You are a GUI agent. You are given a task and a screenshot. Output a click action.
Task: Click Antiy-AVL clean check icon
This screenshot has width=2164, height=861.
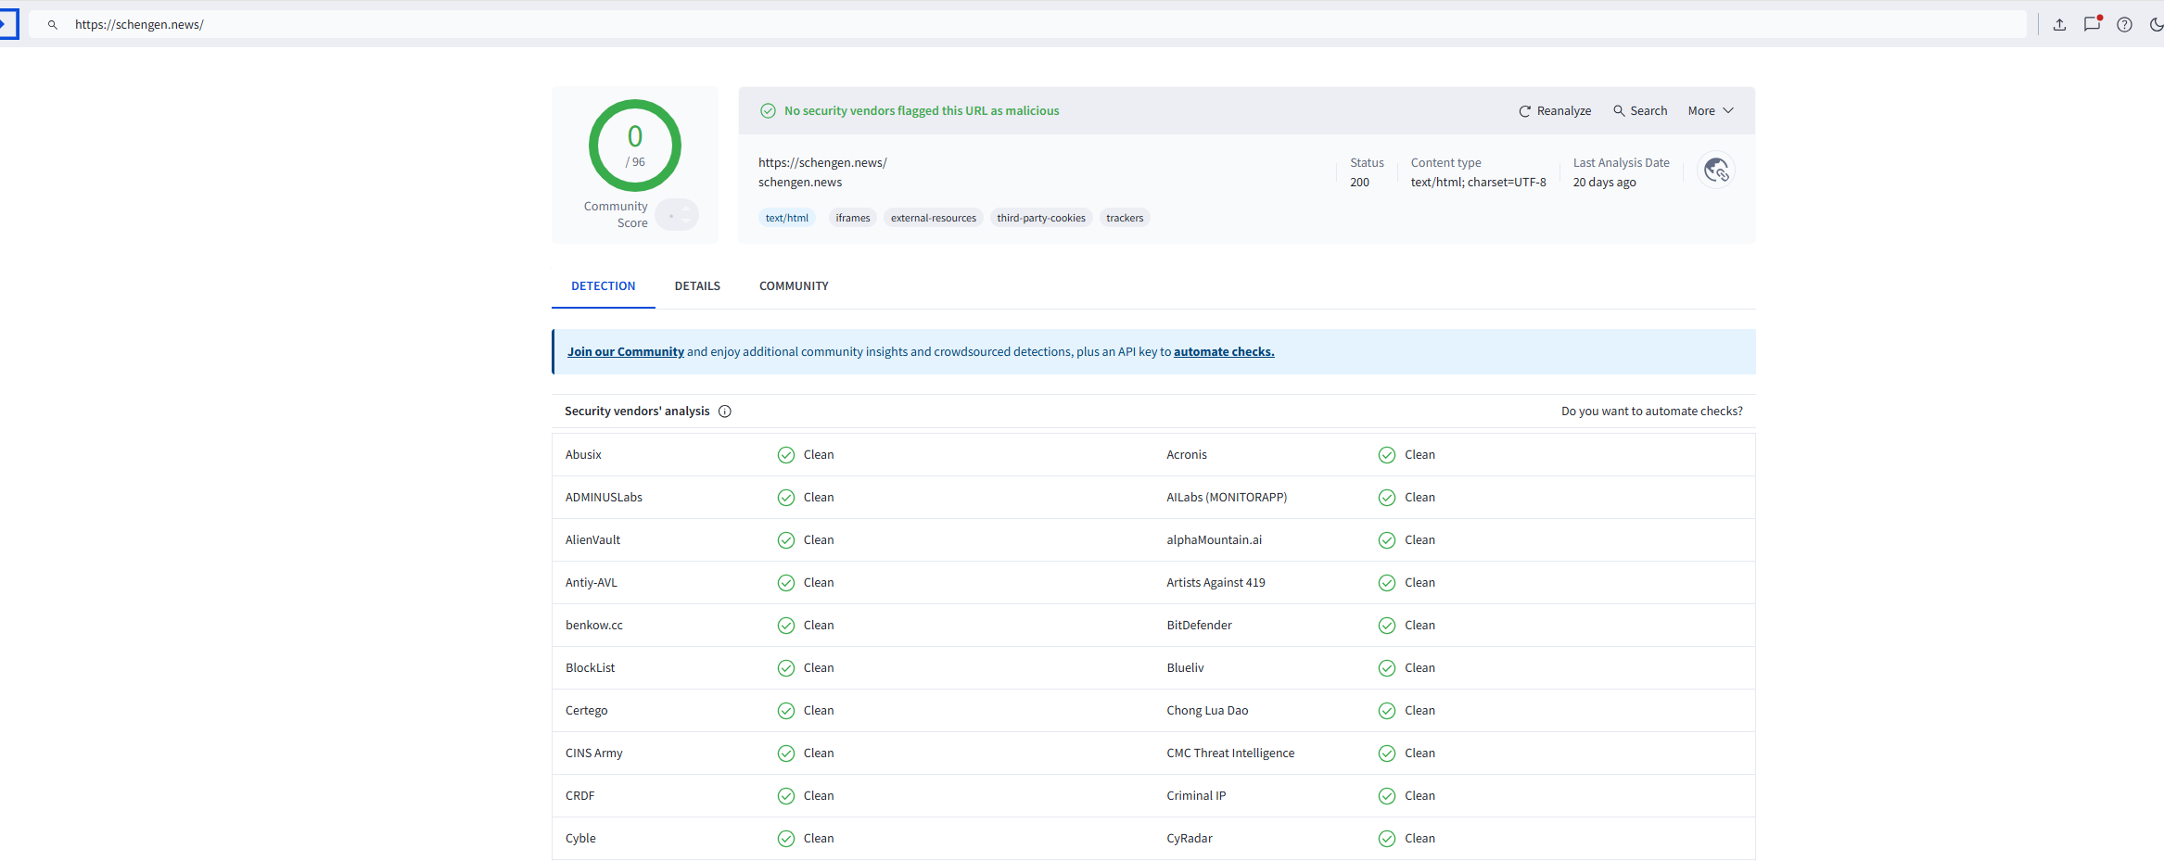[x=786, y=583]
